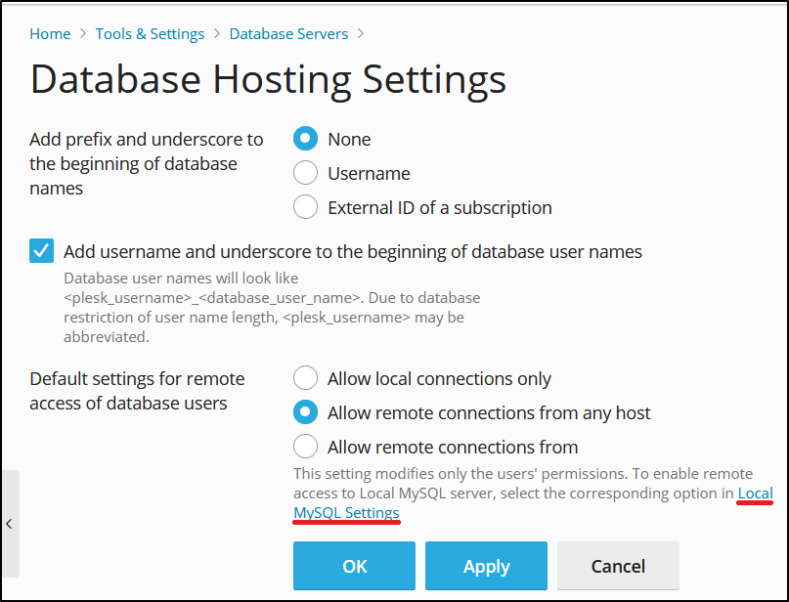
Task: Uncheck add username to database user names
Action: pyautogui.click(x=42, y=252)
